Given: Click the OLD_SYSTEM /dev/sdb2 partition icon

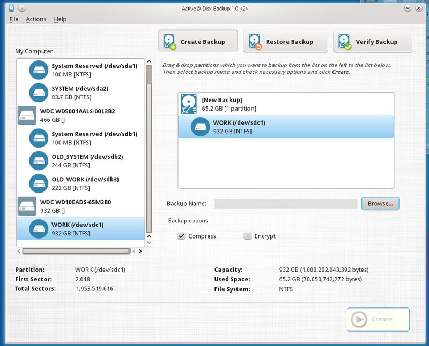Looking at the screenshot, I should (39, 161).
